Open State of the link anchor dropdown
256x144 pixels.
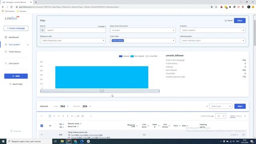(143, 30)
